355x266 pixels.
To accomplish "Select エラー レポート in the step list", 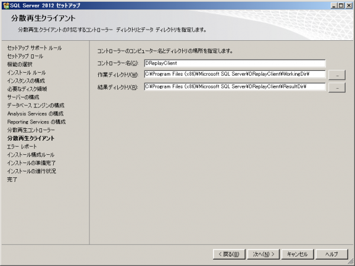I will (x=22, y=147).
